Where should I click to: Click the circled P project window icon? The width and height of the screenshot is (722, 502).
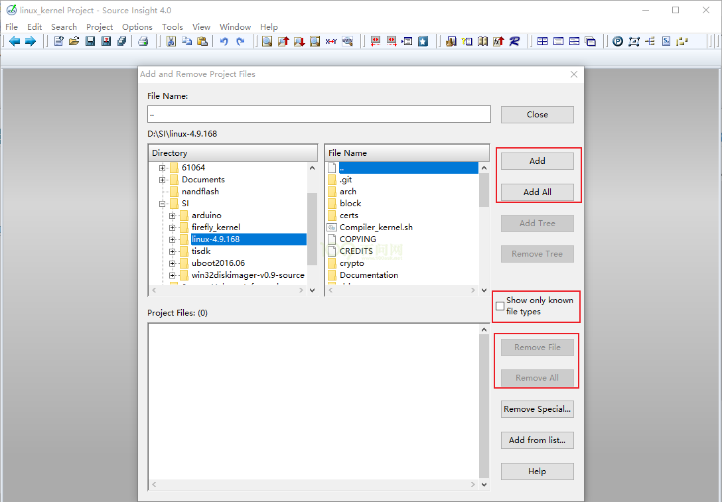pyautogui.click(x=618, y=41)
